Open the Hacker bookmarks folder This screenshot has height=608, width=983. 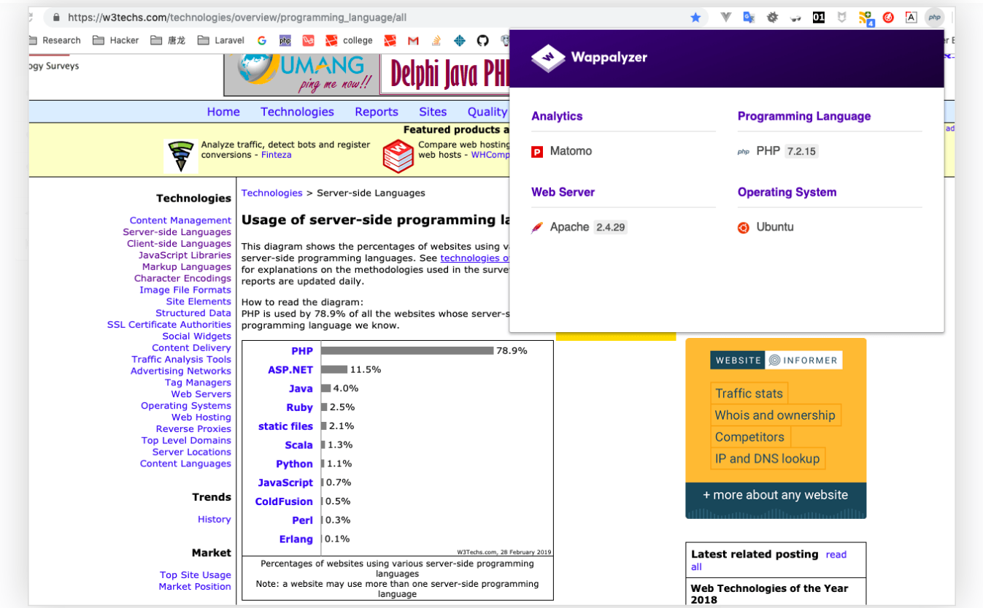(x=115, y=41)
